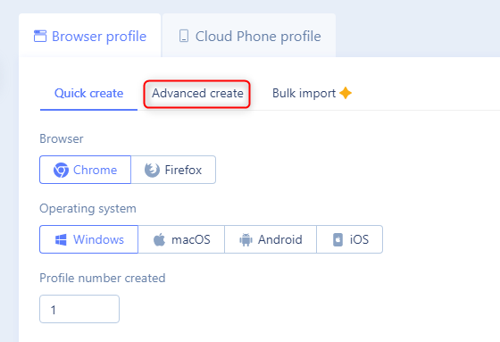The width and height of the screenshot is (500, 342).
Task: Click the Windows logo icon
Action: pyautogui.click(x=61, y=239)
